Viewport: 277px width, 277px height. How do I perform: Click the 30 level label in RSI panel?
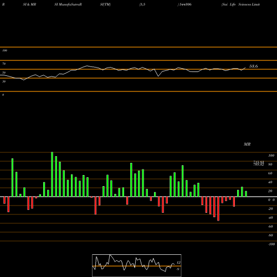tap(4, 81)
